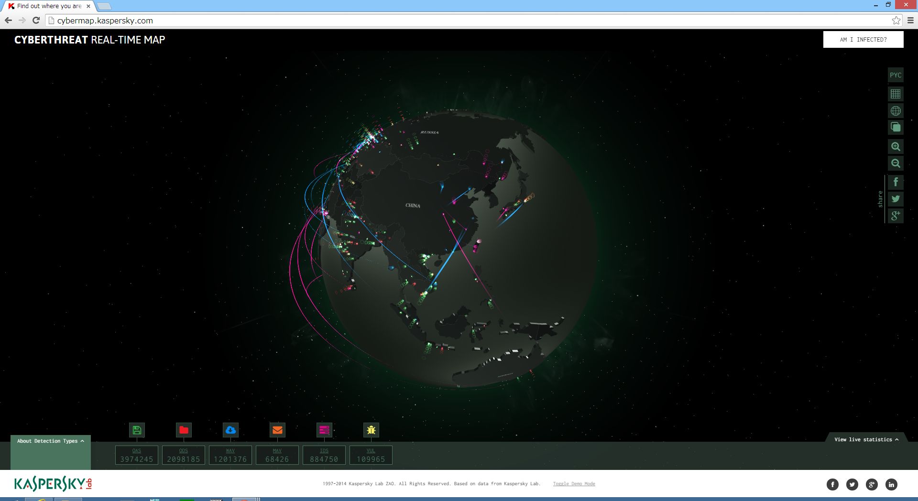Open the MAV counter 68426
This screenshot has height=501, width=918.
(x=277, y=455)
